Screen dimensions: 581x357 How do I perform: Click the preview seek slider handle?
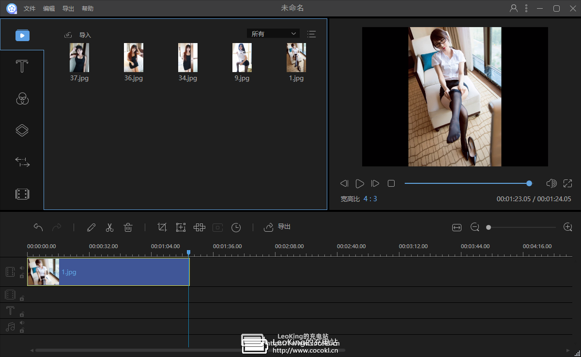click(x=529, y=183)
